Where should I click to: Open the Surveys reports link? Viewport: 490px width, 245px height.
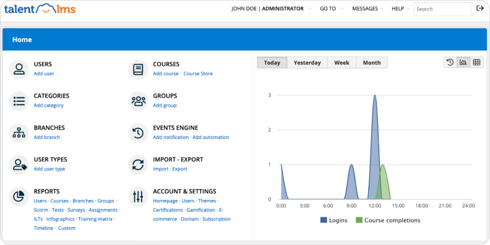[76, 210]
